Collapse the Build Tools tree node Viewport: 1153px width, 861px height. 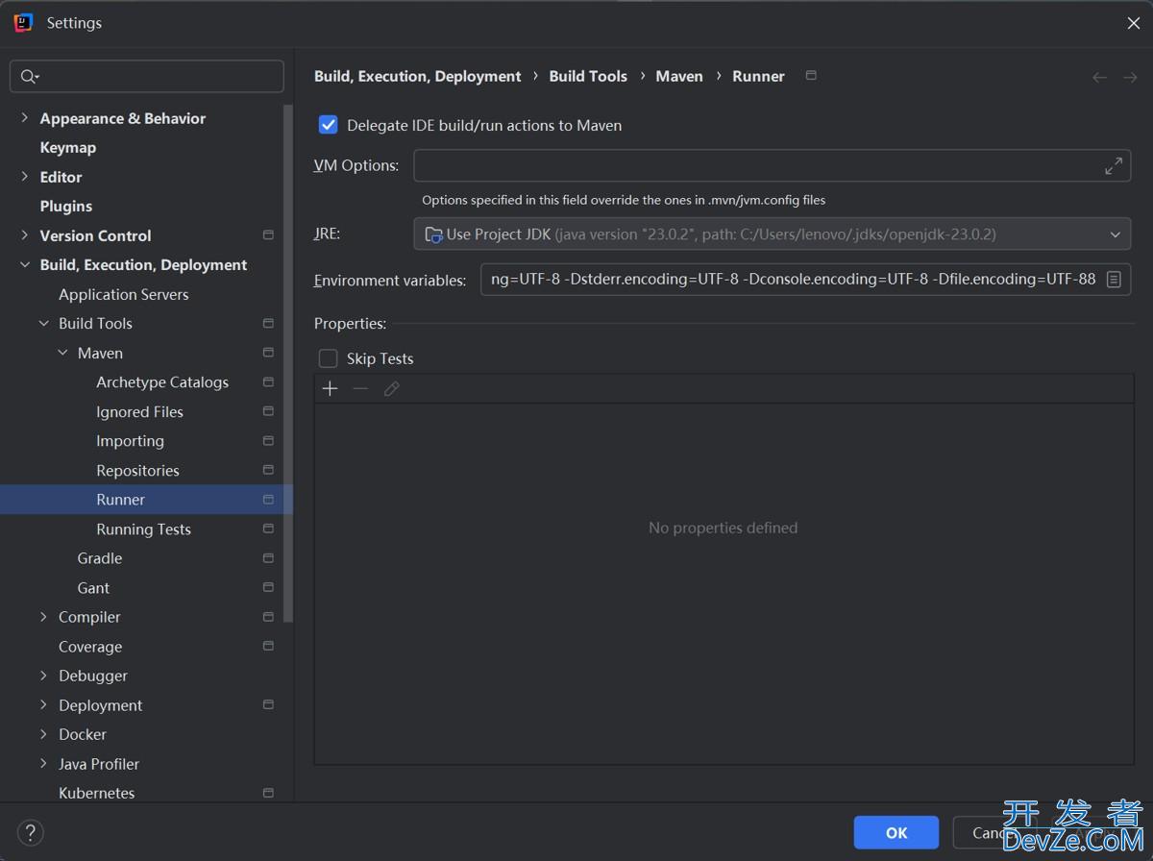pos(43,324)
